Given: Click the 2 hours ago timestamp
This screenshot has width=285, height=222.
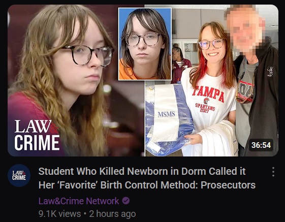Looking at the screenshot, I should coord(112,214).
